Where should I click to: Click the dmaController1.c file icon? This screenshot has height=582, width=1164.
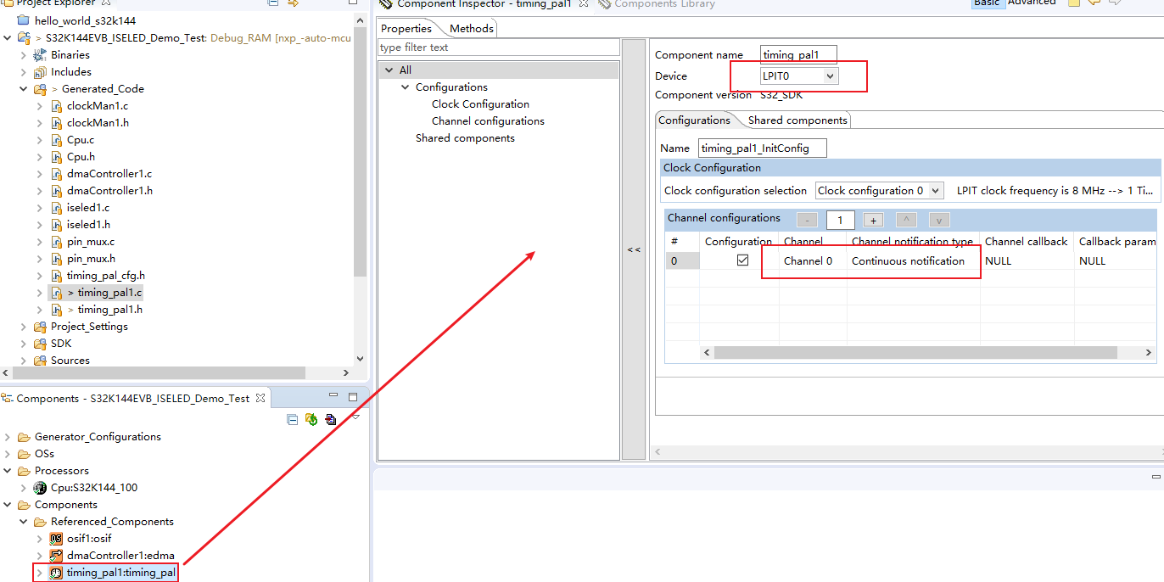(x=57, y=174)
